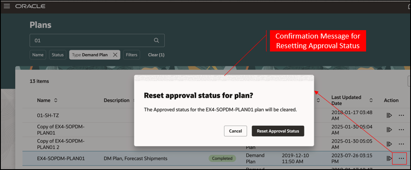Cancel the reset approval dialog
411x170 pixels.
(x=235, y=131)
